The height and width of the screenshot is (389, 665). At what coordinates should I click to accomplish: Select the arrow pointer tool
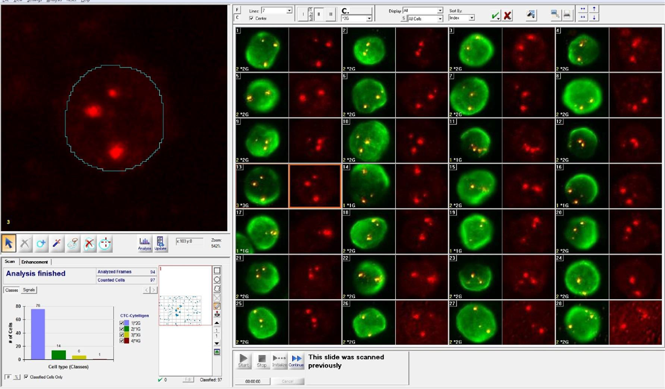coord(9,243)
